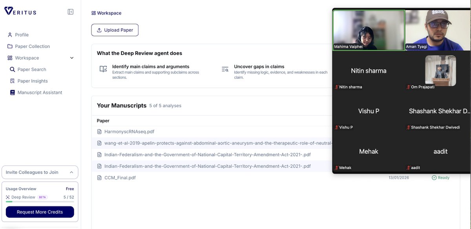
Task: Click muted microphone icon for Om Prajapati
Action: point(408,87)
